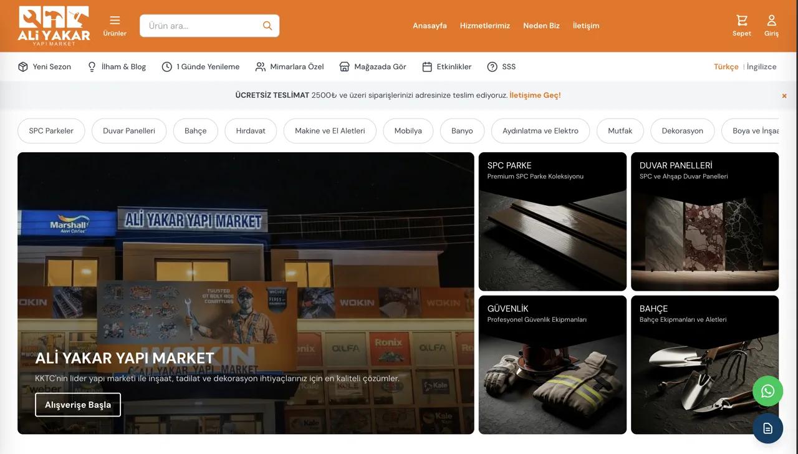Screen dimensions: 798x454
Task: Select the Bahçe category chip
Action: coord(195,131)
